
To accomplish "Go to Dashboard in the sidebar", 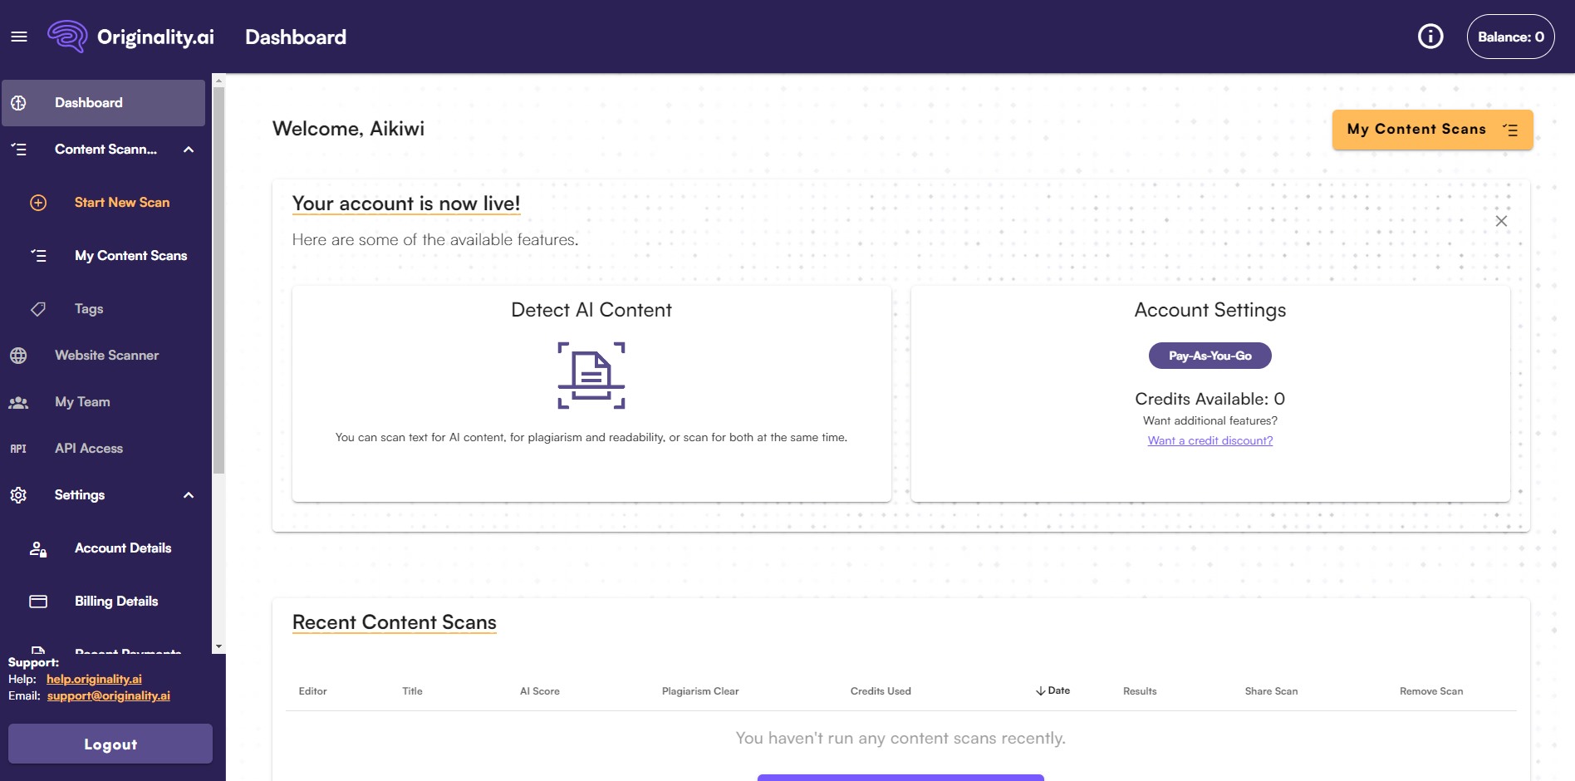I will [x=103, y=103].
